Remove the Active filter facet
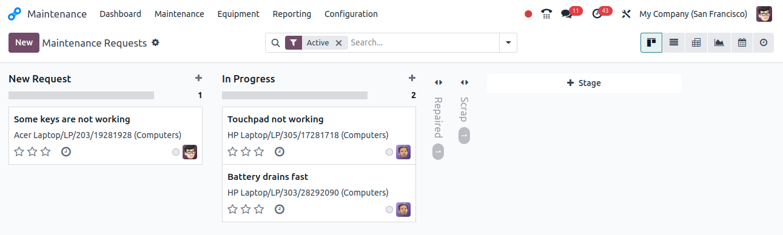 [x=339, y=43]
